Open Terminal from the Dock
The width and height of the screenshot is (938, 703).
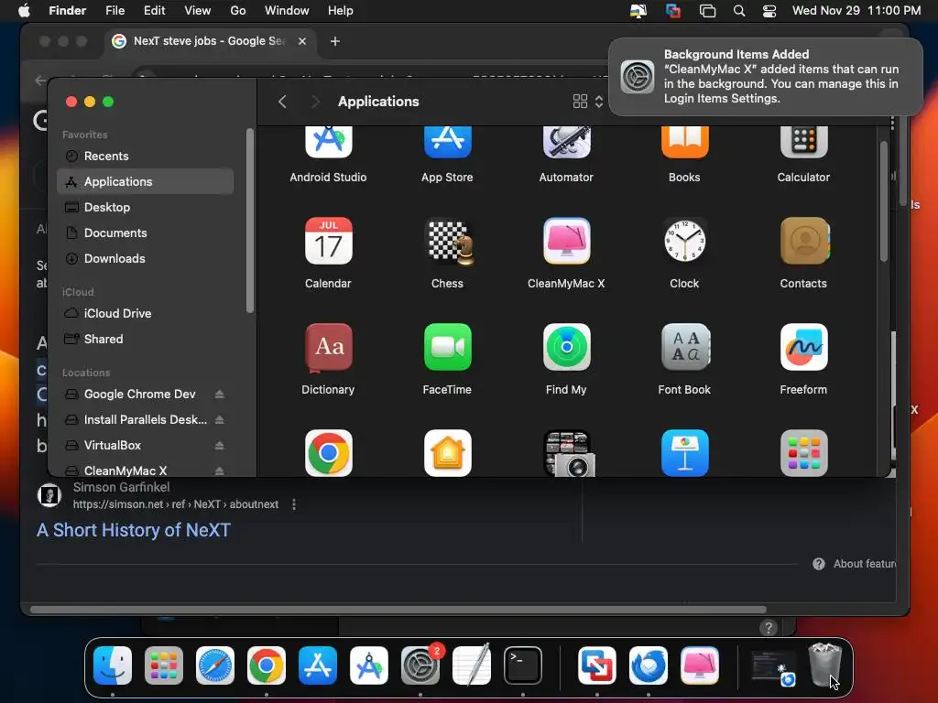[x=523, y=665]
